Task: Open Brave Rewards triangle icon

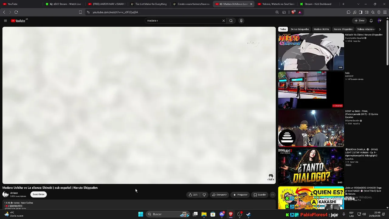Action: (300, 12)
